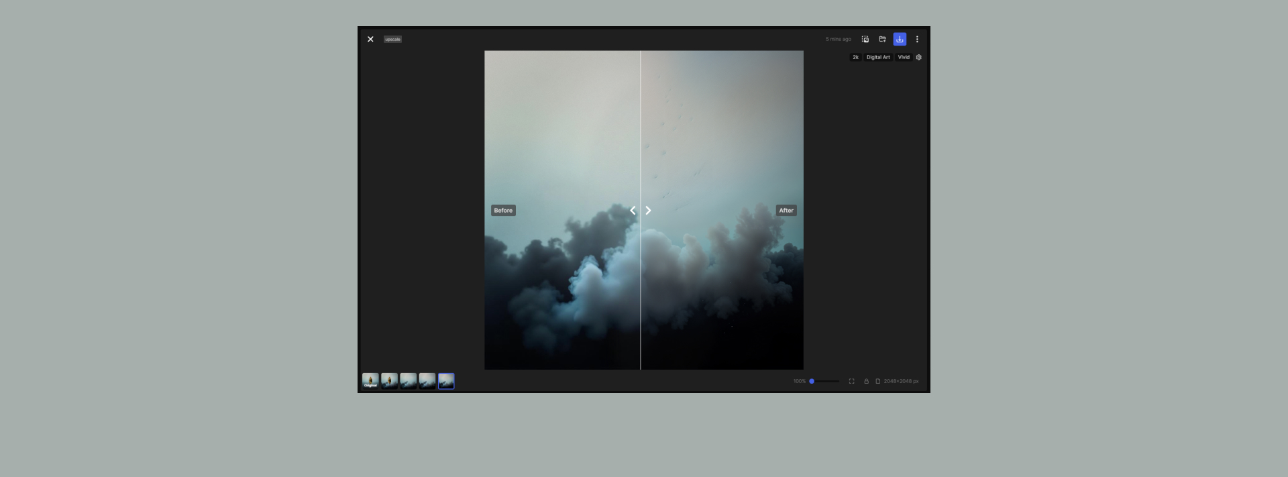Click the fit to screen icon
1288x477 pixels.
click(851, 381)
